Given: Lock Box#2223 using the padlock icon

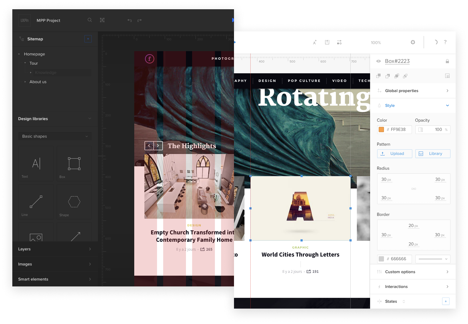Looking at the screenshot, I should pos(447,61).
